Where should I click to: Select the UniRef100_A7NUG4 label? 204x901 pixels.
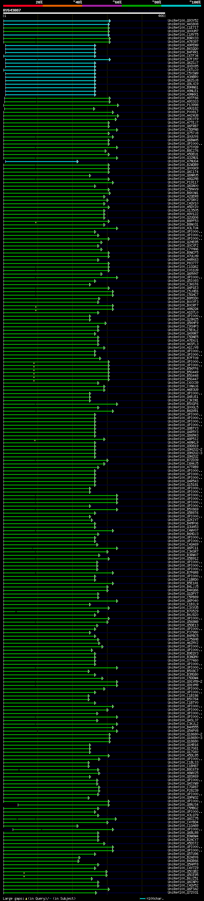(x=183, y=161)
